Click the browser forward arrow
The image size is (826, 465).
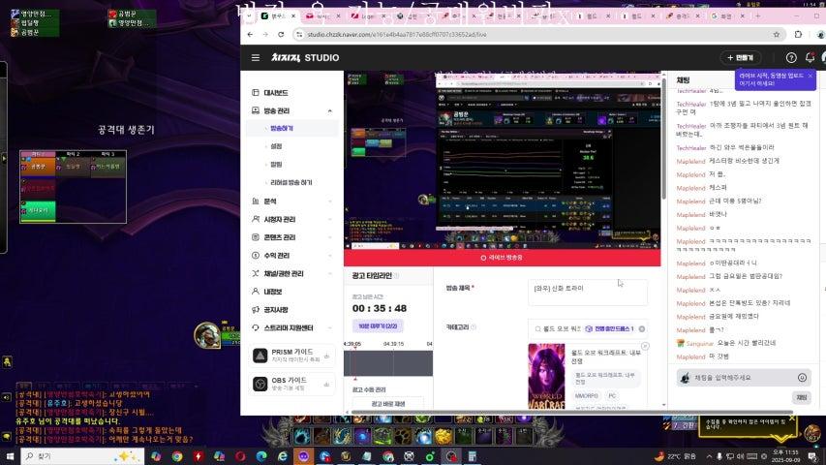265,34
